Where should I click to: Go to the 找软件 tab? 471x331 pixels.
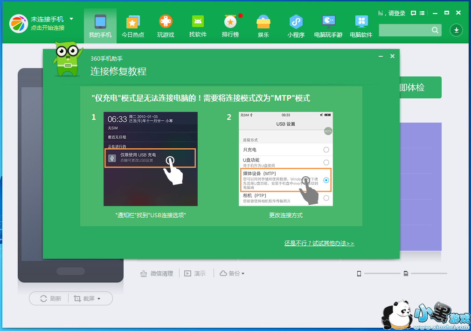tap(198, 26)
